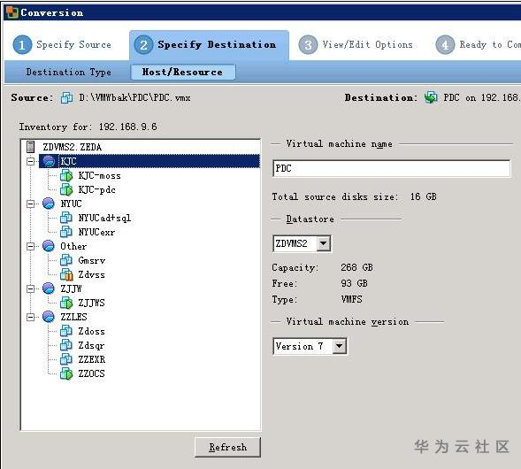Select the ZZEXR label

coord(92,359)
